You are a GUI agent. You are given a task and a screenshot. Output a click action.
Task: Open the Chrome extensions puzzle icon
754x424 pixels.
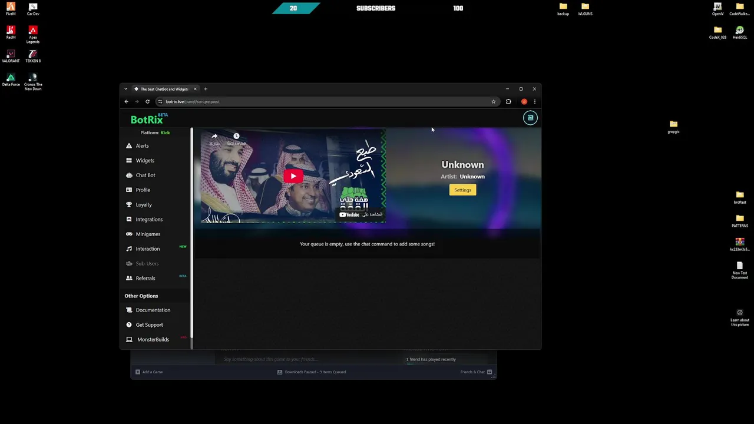[508, 101]
